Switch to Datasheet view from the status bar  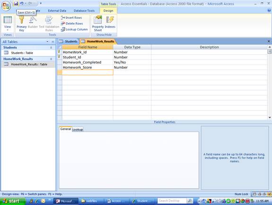(254, 194)
